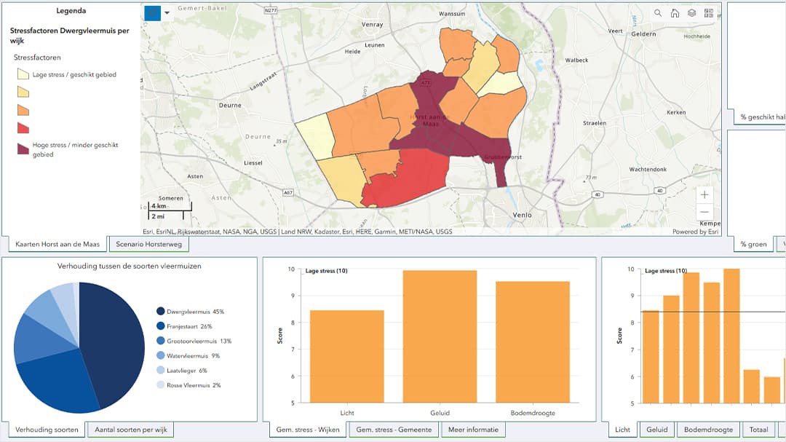The image size is (786, 442).
Task: Switch to Kaarten Horst aan de Maas tab
Action: click(57, 245)
